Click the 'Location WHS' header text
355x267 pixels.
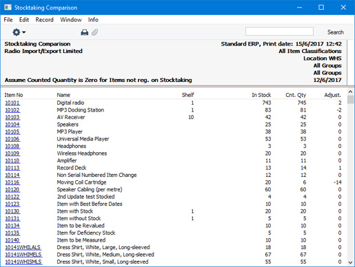tap(323, 58)
